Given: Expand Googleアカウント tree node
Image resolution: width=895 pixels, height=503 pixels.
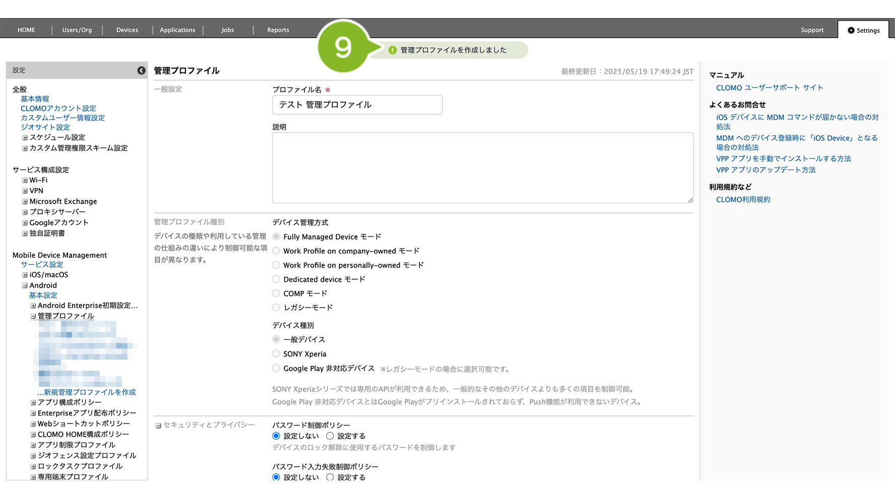Looking at the screenshot, I should tap(25, 223).
